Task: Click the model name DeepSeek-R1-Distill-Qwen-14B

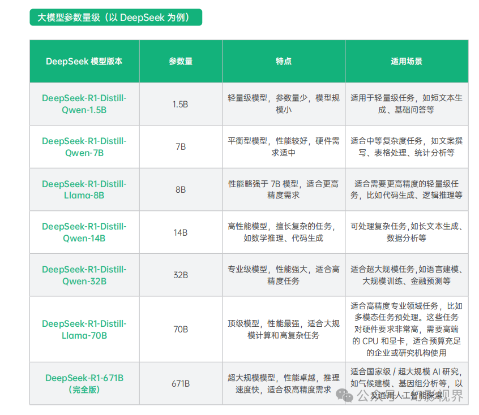Action: pyautogui.click(x=84, y=232)
